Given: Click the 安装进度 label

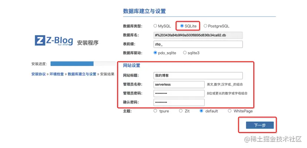Looking at the screenshot, I should pyautogui.click(x=39, y=64).
